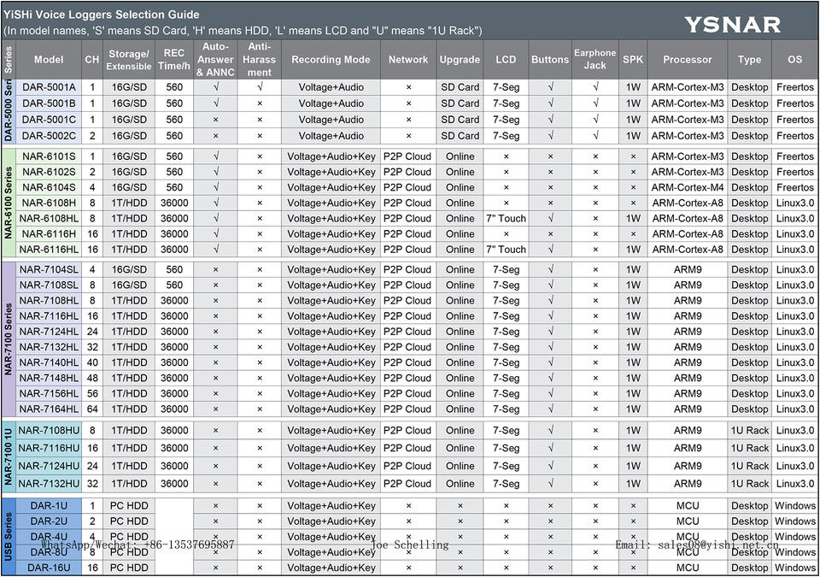The height and width of the screenshot is (577, 820).
Task: Click the '64' channel cell for NAR-7164HL
Action: click(92, 409)
